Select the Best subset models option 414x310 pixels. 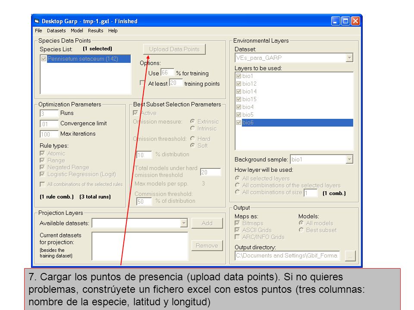point(301,230)
